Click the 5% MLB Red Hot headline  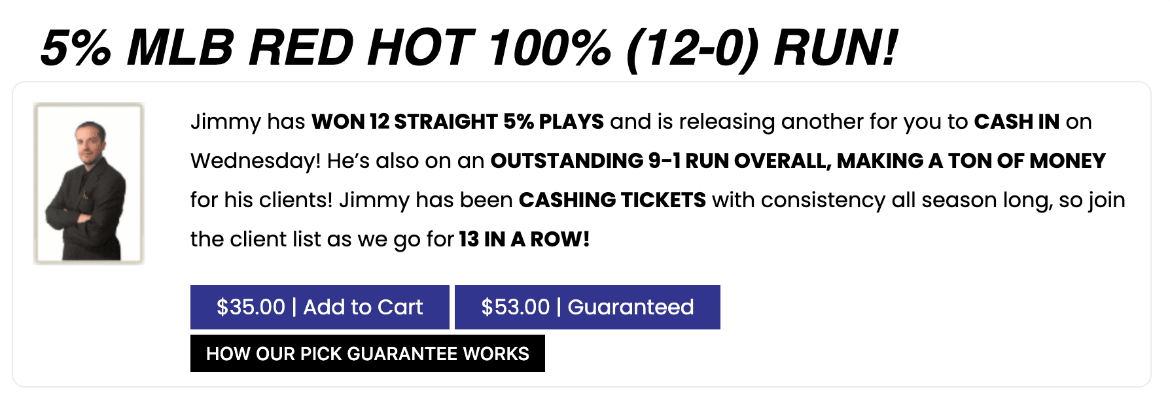coord(469,48)
